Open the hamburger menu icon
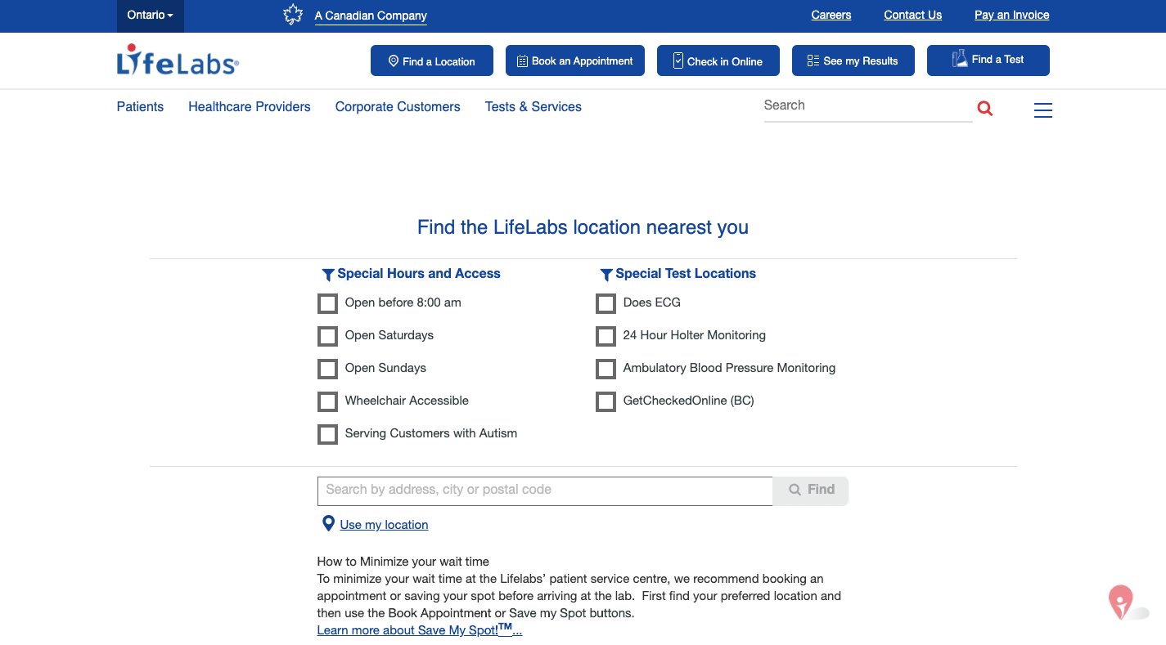Viewport: 1166px width, 645px height. (x=1043, y=110)
